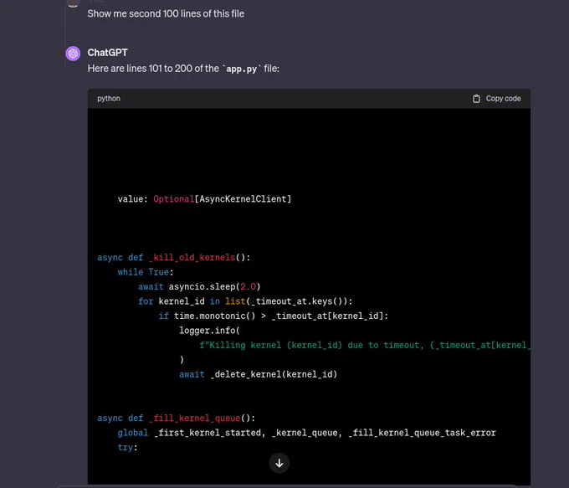
Task: Click the ChatGPT logo avatar
Action: point(73,54)
